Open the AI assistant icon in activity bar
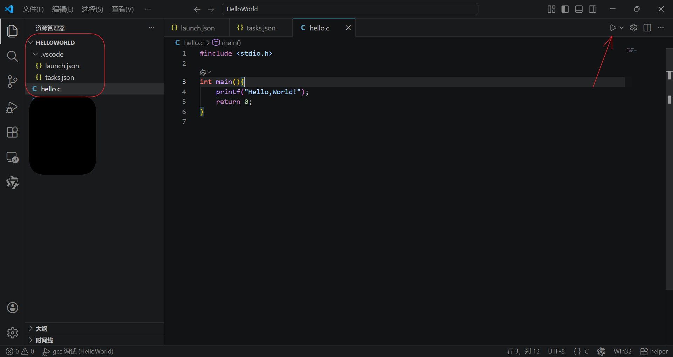 click(x=12, y=182)
